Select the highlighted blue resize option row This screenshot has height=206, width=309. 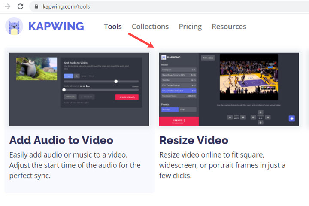(179, 91)
